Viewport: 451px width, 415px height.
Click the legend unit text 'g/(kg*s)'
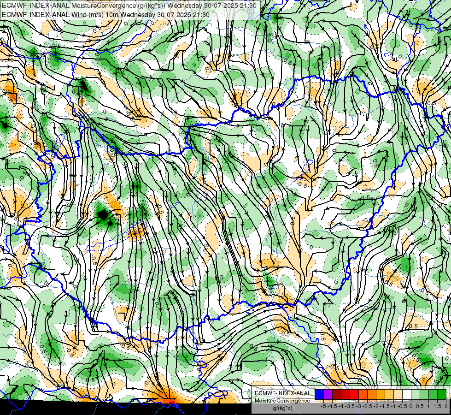click(x=283, y=408)
